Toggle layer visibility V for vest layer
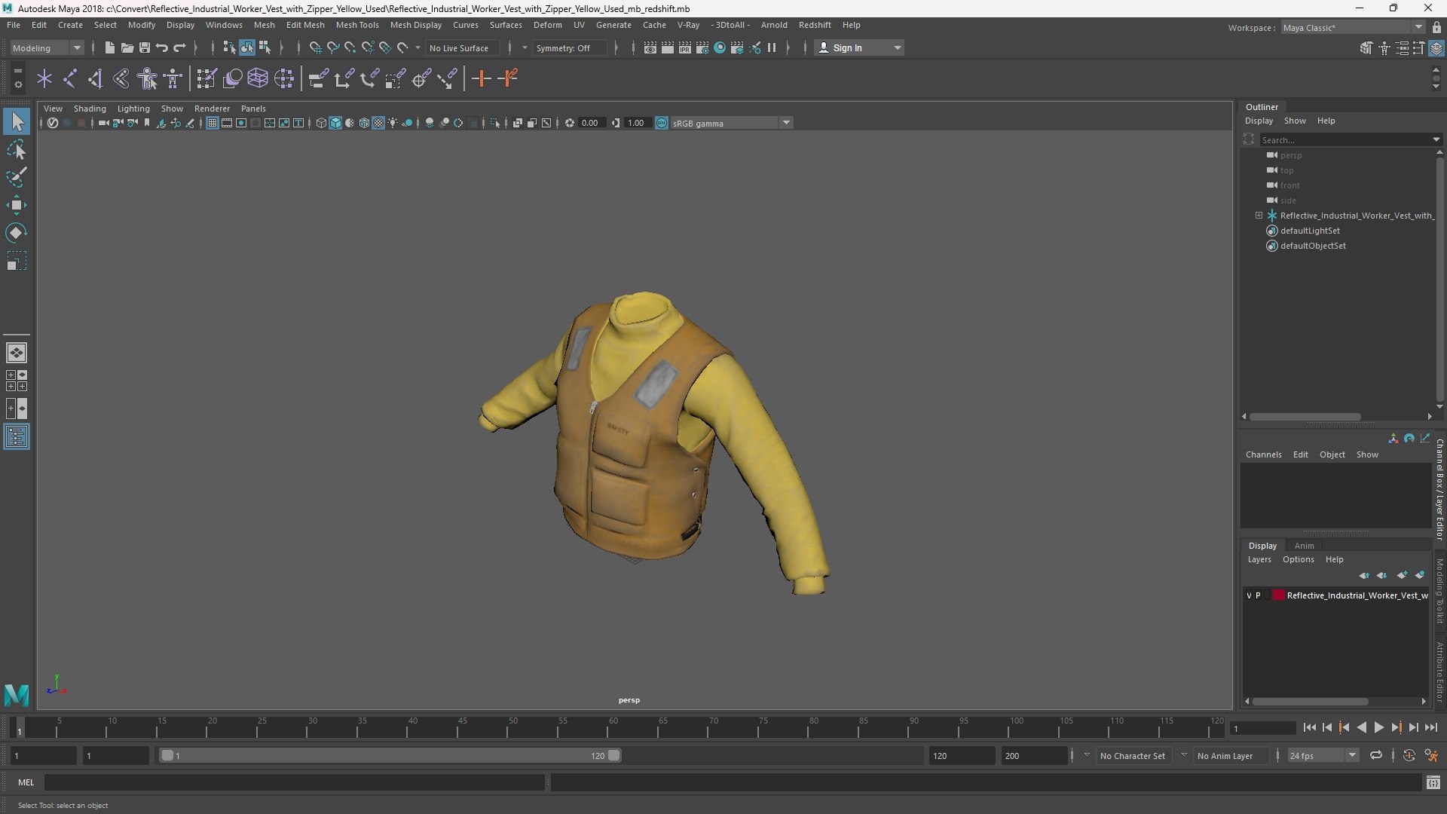The image size is (1447, 814). tap(1249, 595)
